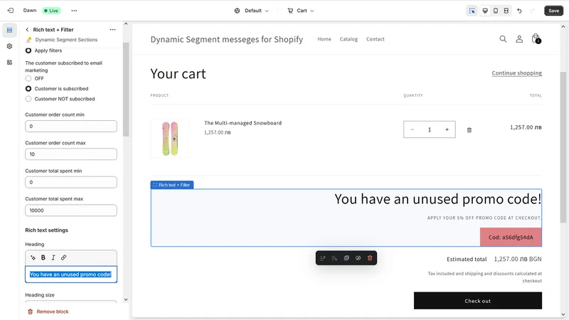Click the Heading size dropdown

coord(70,302)
